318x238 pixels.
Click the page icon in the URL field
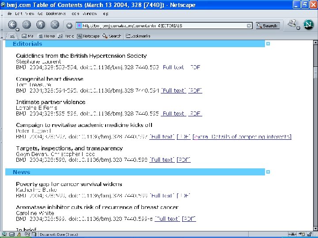pyautogui.click(x=79, y=26)
